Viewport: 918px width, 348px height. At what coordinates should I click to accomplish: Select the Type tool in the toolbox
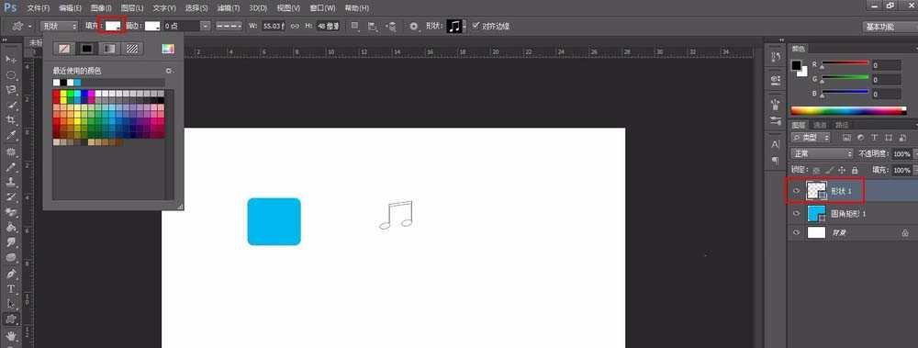pos(10,288)
